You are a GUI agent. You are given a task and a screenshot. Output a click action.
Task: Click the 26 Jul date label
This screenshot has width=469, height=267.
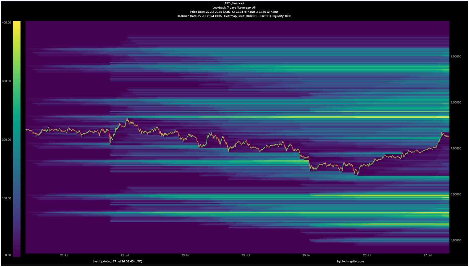367,255
